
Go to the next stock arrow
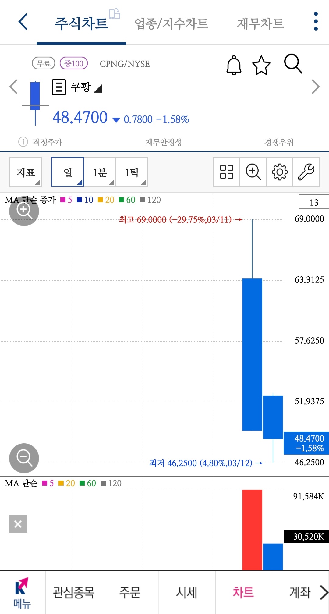click(x=316, y=87)
